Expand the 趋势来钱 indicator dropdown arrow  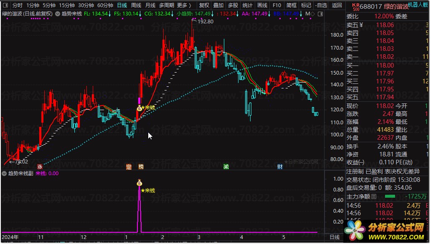[x=58, y=14]
